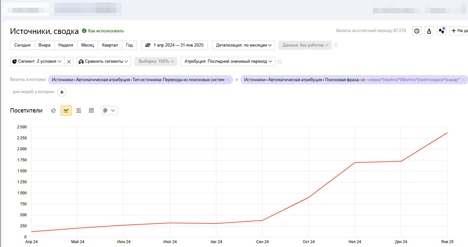The width and height of the screenshot is (468, 247).
Task: Open the feedback icon with blue dot
Action: coord(441,31)
